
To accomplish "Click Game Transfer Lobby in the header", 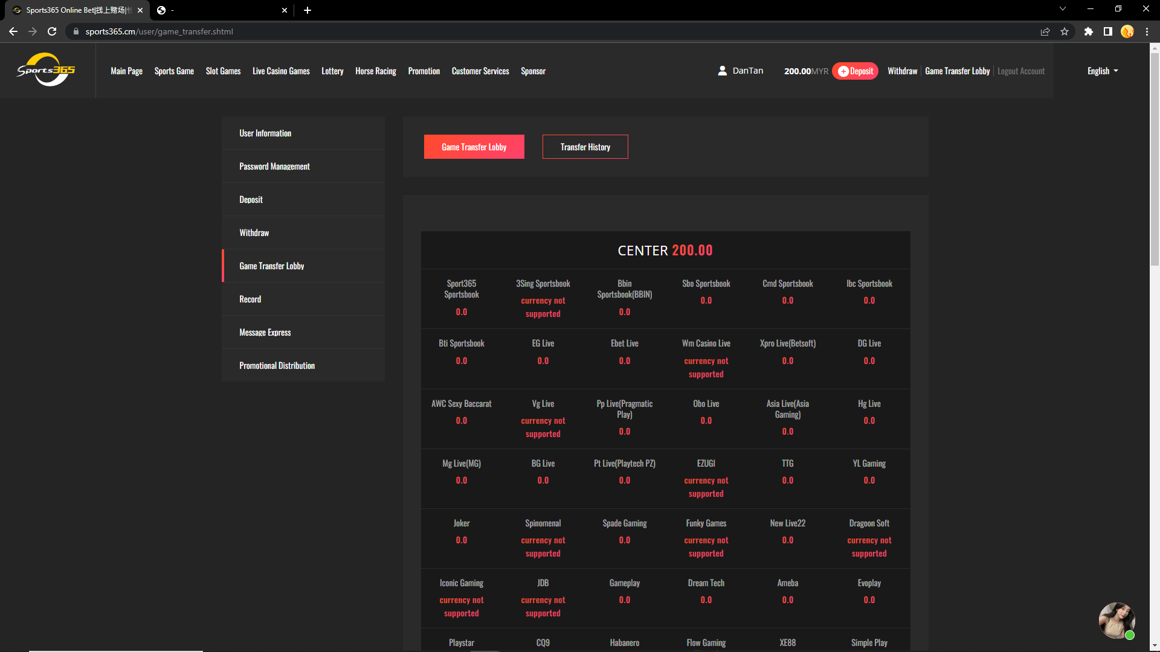I will click(958, 71).
